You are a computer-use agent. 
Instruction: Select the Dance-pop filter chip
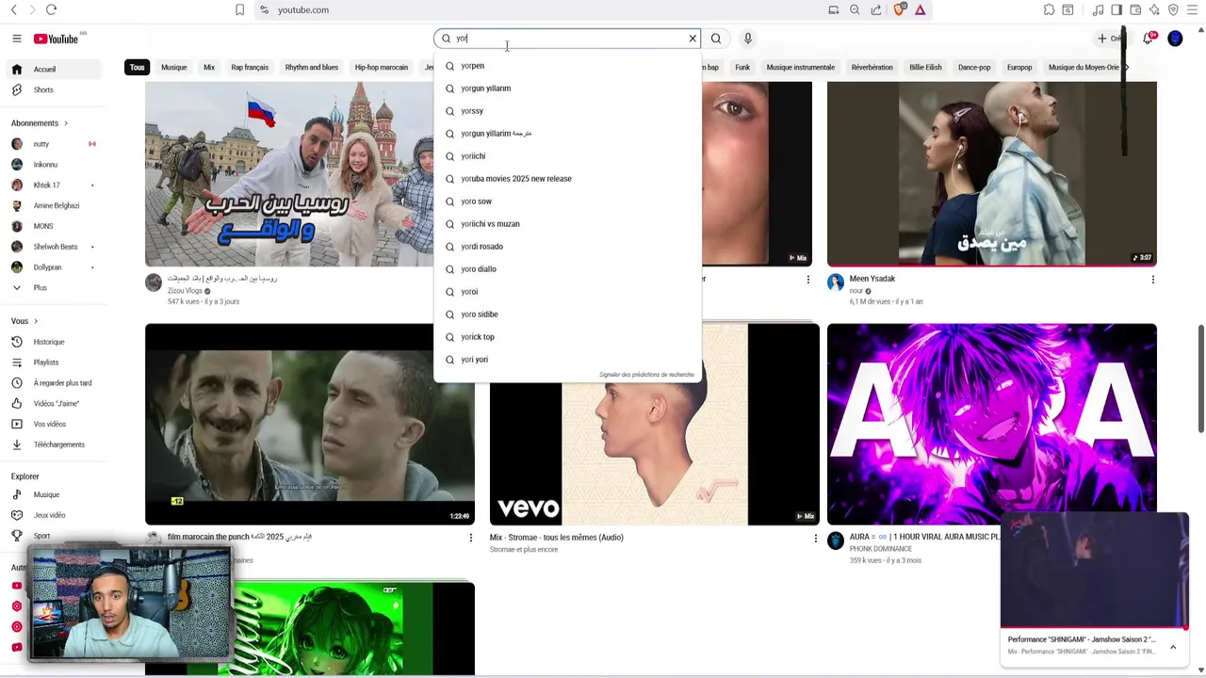pyautogui.click(x=974, y=68)
